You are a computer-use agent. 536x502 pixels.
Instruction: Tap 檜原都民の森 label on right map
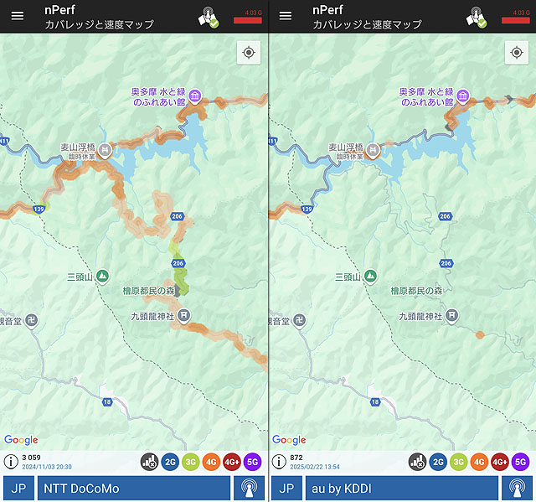tap(417, 291)
